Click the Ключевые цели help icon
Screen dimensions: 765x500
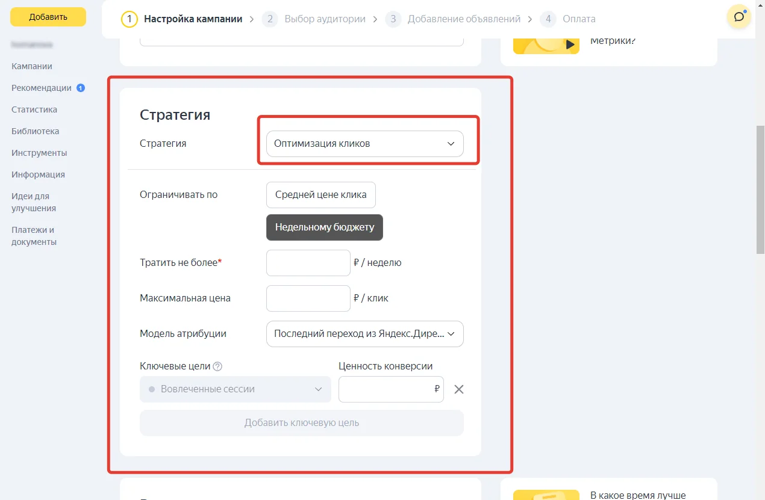coord(218,366)
